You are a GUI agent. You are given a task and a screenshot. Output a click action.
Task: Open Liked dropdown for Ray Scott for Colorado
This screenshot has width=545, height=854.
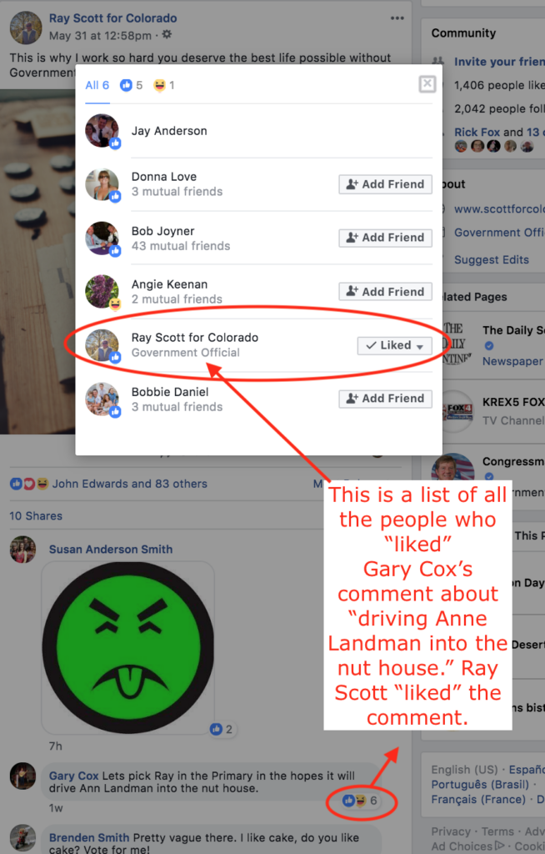click(395, 345)
